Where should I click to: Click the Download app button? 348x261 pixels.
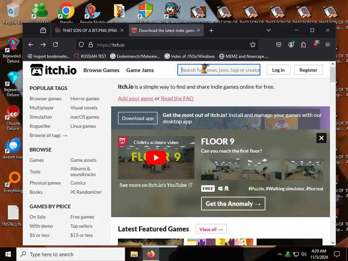click(138, 118)
